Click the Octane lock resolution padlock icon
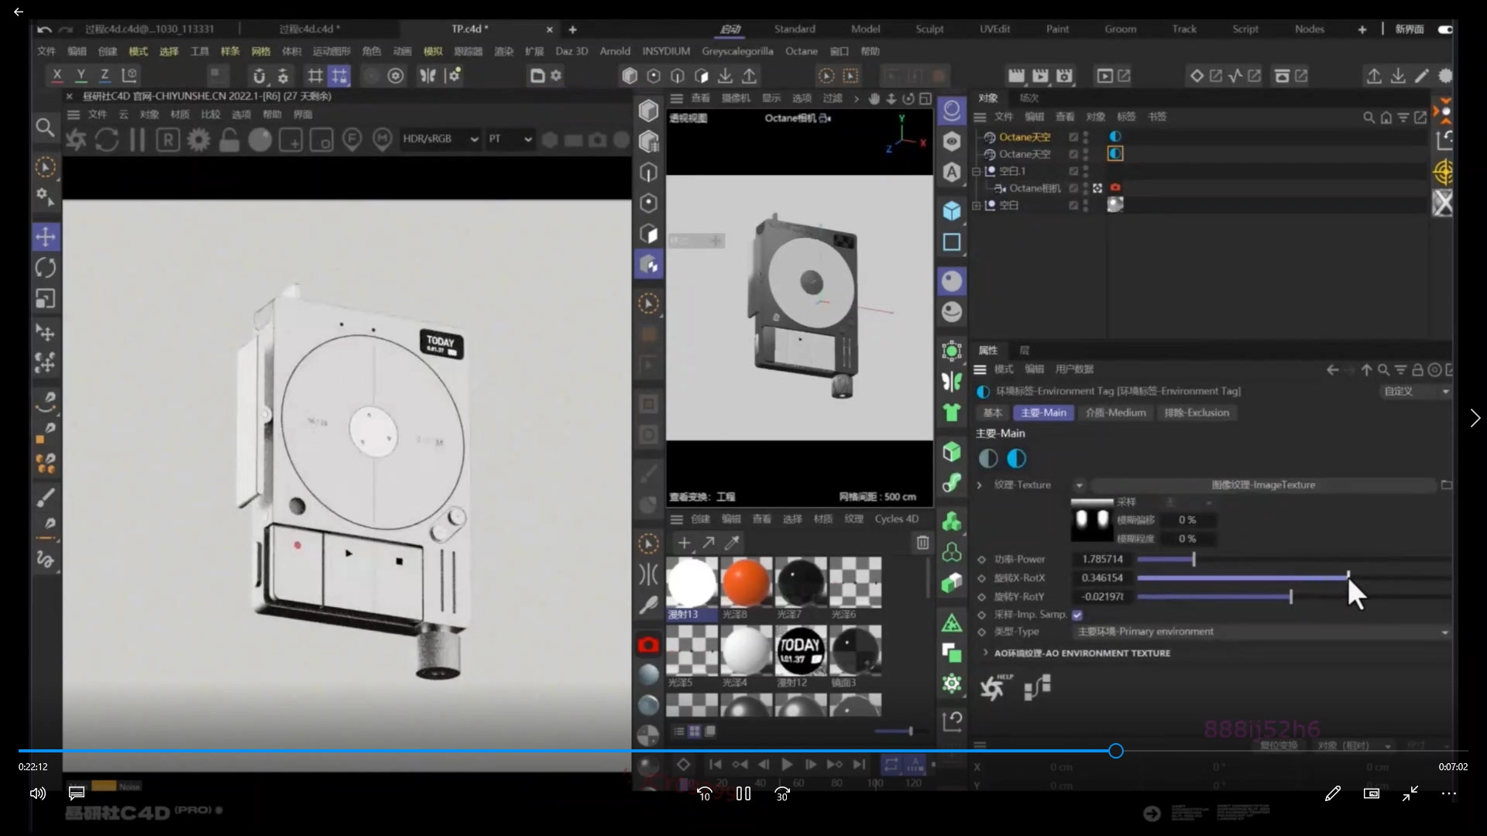This screenshot has height=836, width=1487. pyautogui.click(x=229, y=140)
